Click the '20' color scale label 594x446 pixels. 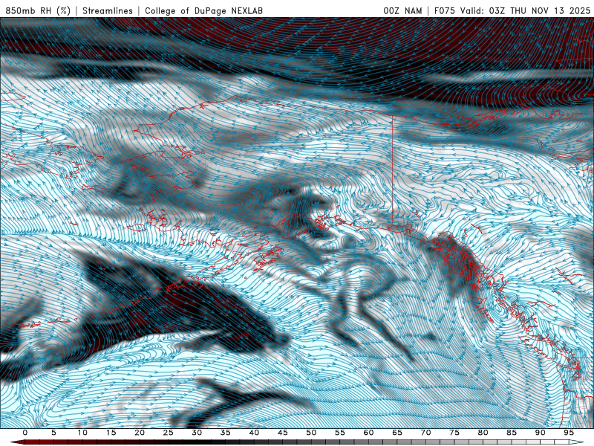[x=140, y=433]
